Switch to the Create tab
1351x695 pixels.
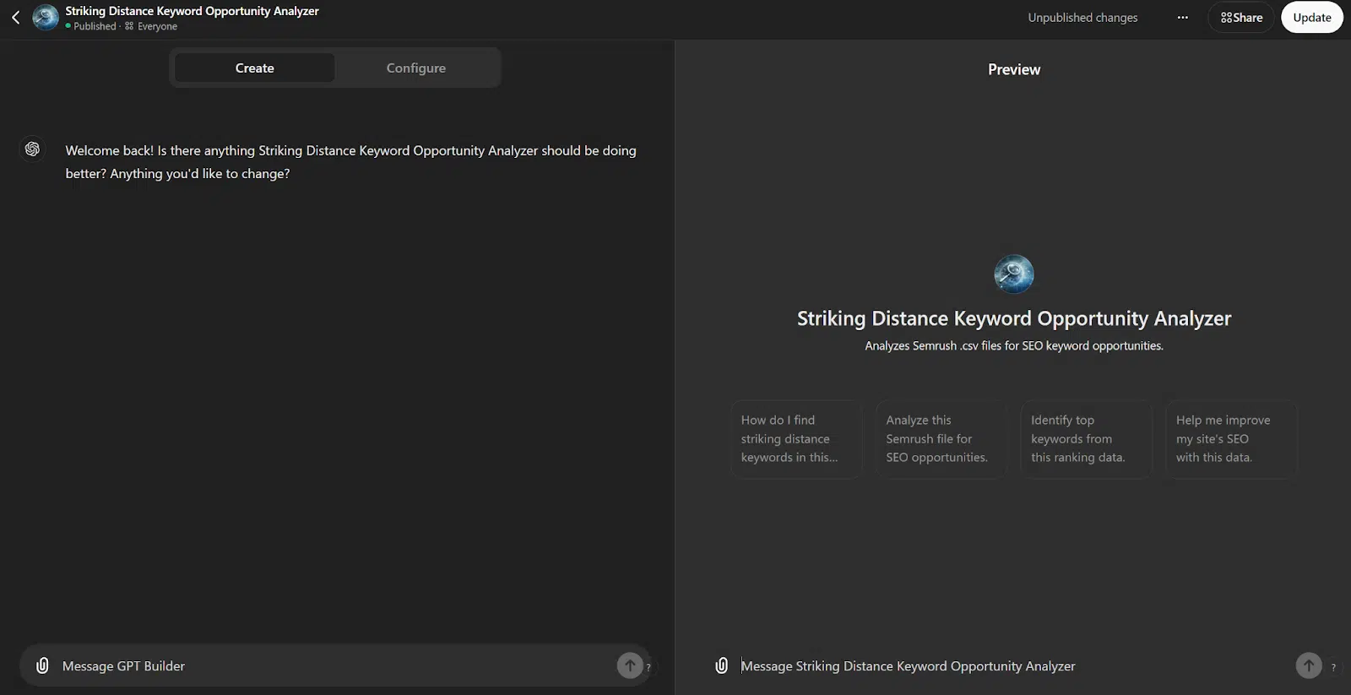coord(254,68)
